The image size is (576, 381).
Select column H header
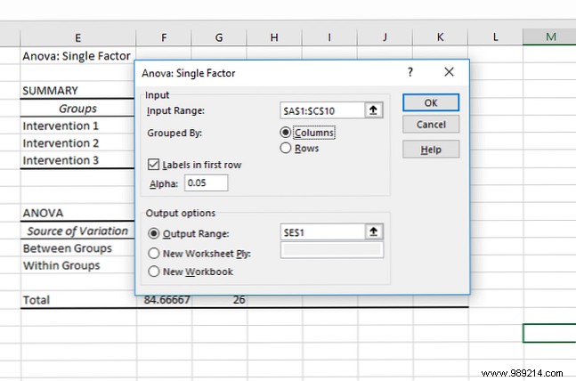pos(274,37)
